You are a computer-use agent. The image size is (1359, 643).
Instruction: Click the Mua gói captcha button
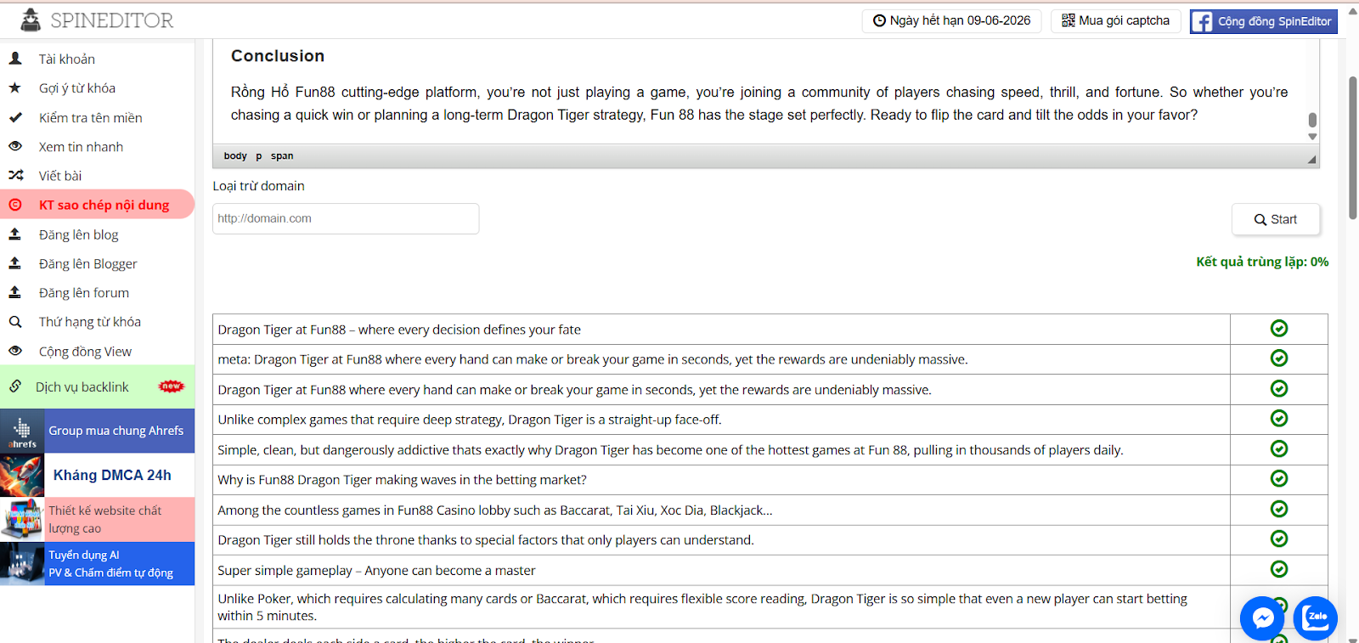(x=1115, y=20)
